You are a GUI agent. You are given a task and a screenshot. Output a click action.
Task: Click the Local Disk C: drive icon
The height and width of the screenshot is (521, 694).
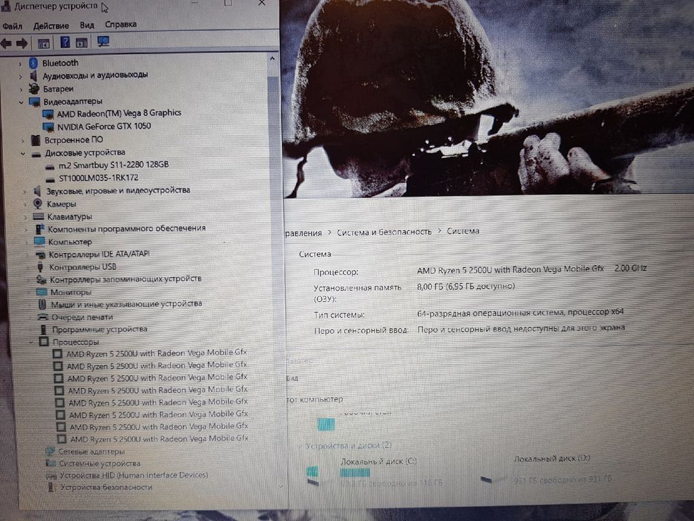coord(313,474)
